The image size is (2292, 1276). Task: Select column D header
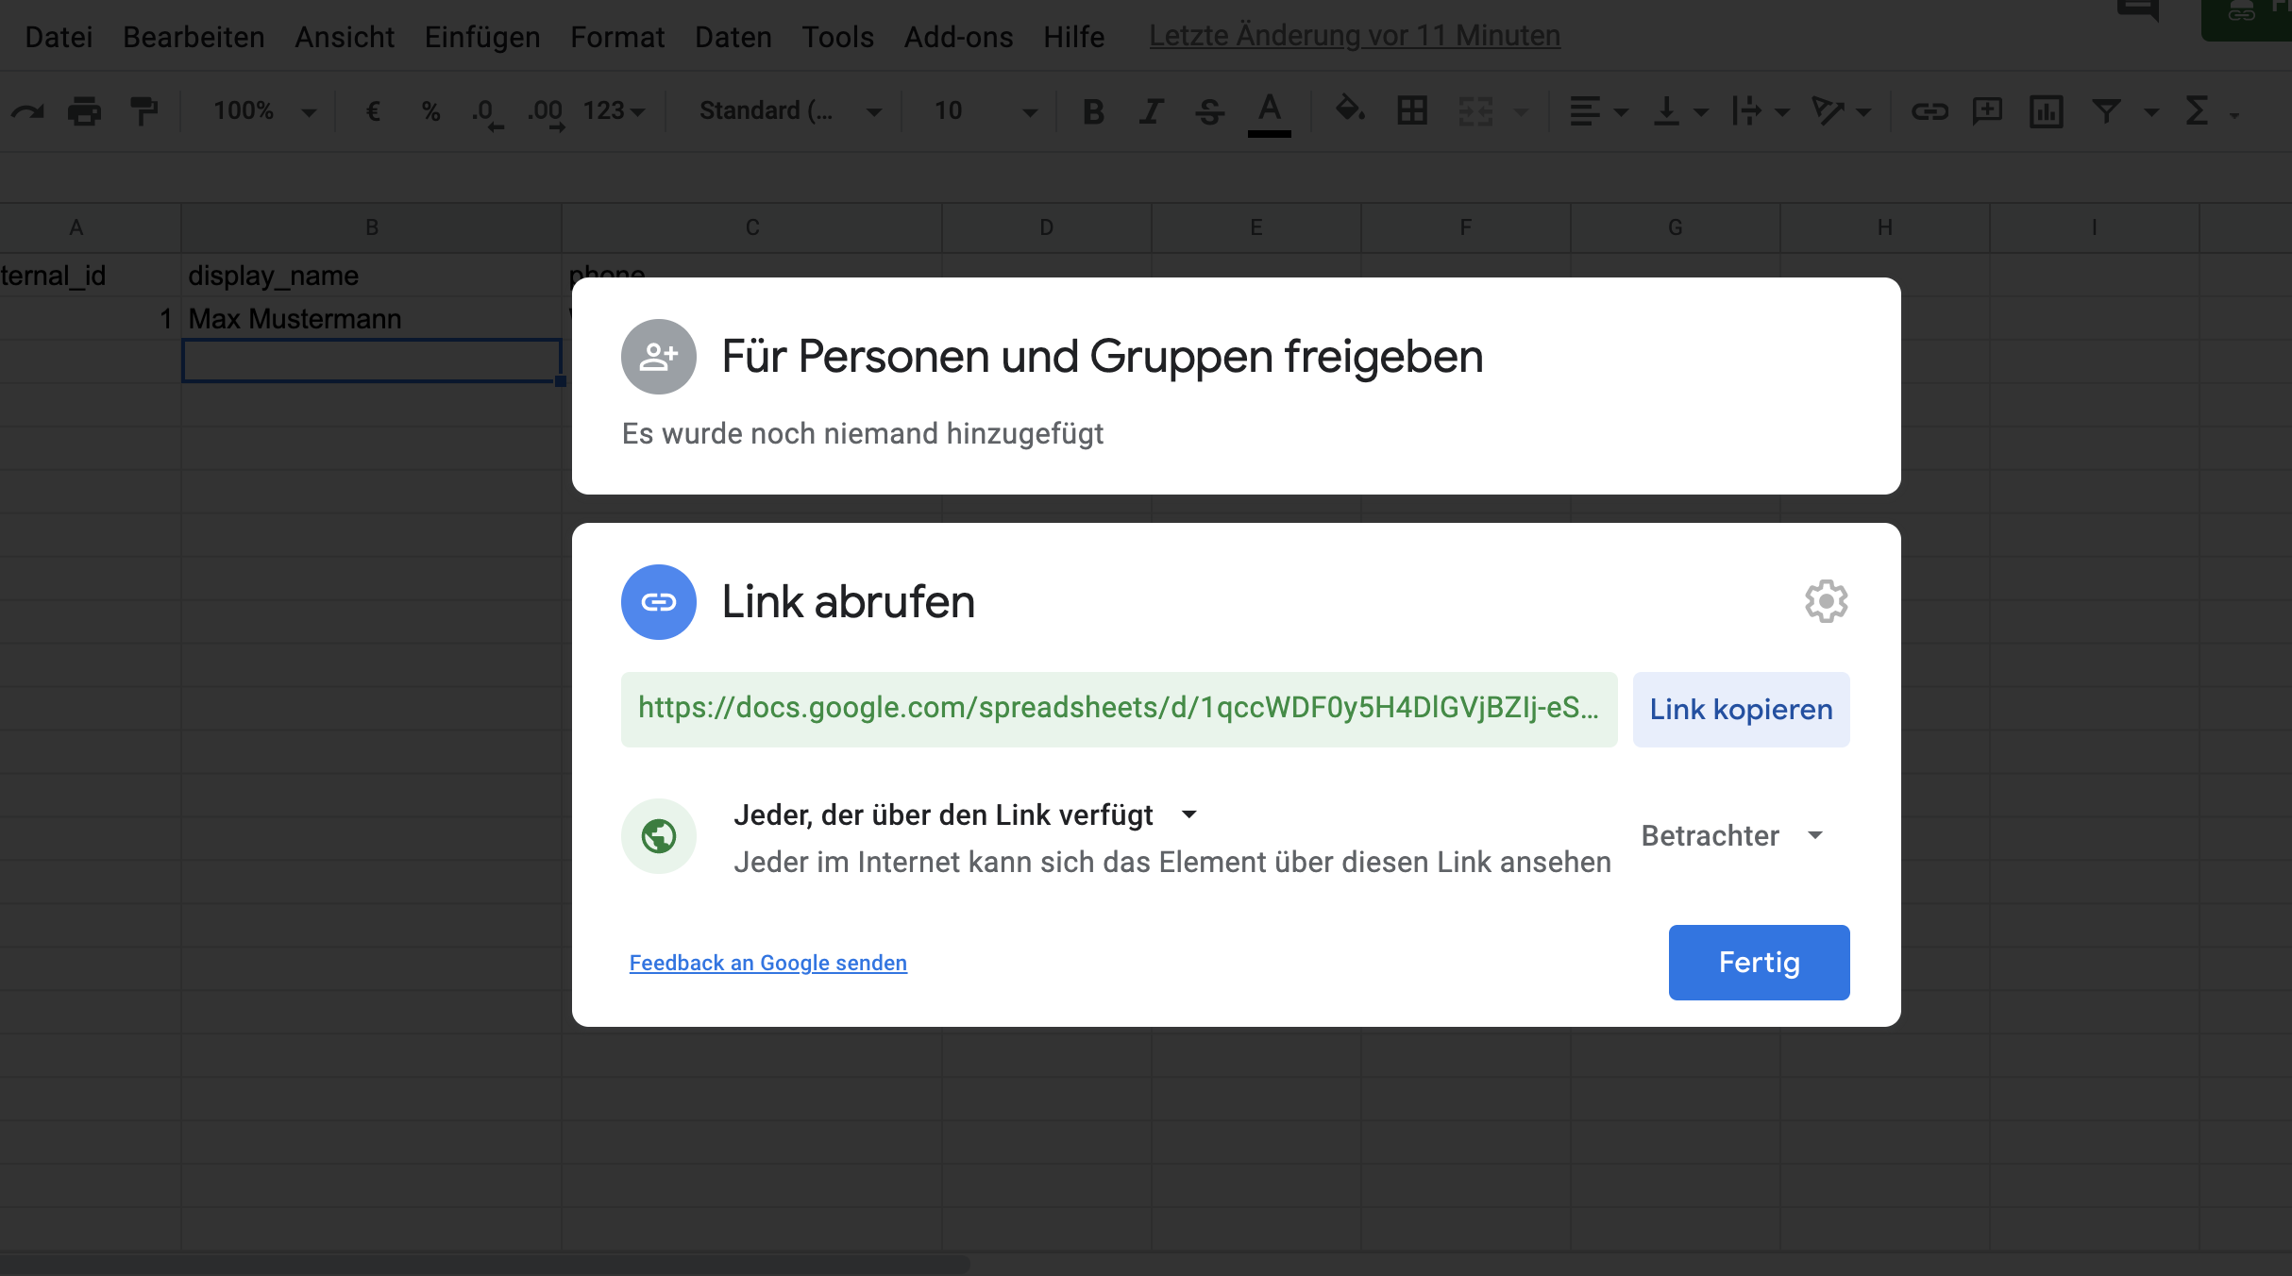pos(1047,227)
